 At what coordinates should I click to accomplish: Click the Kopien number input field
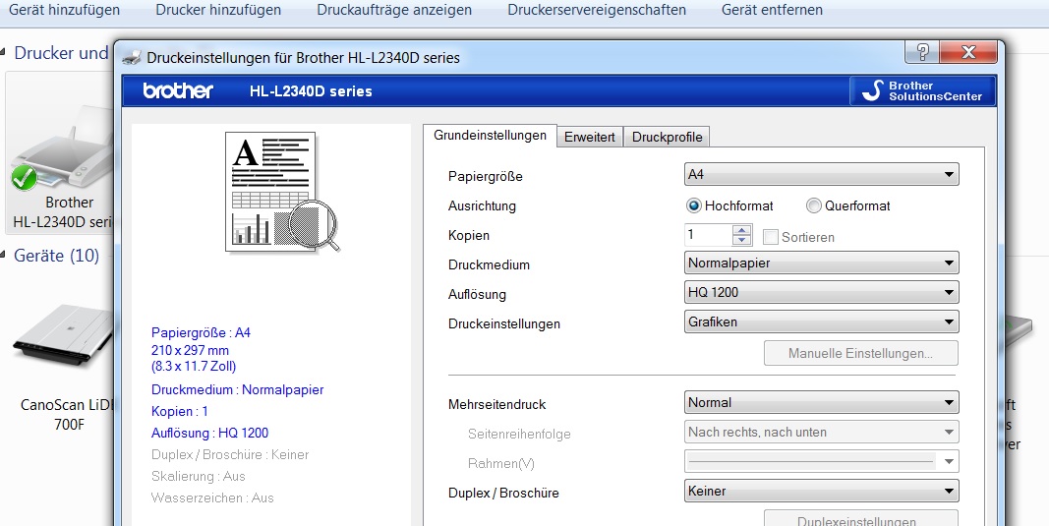pos(709,235)
